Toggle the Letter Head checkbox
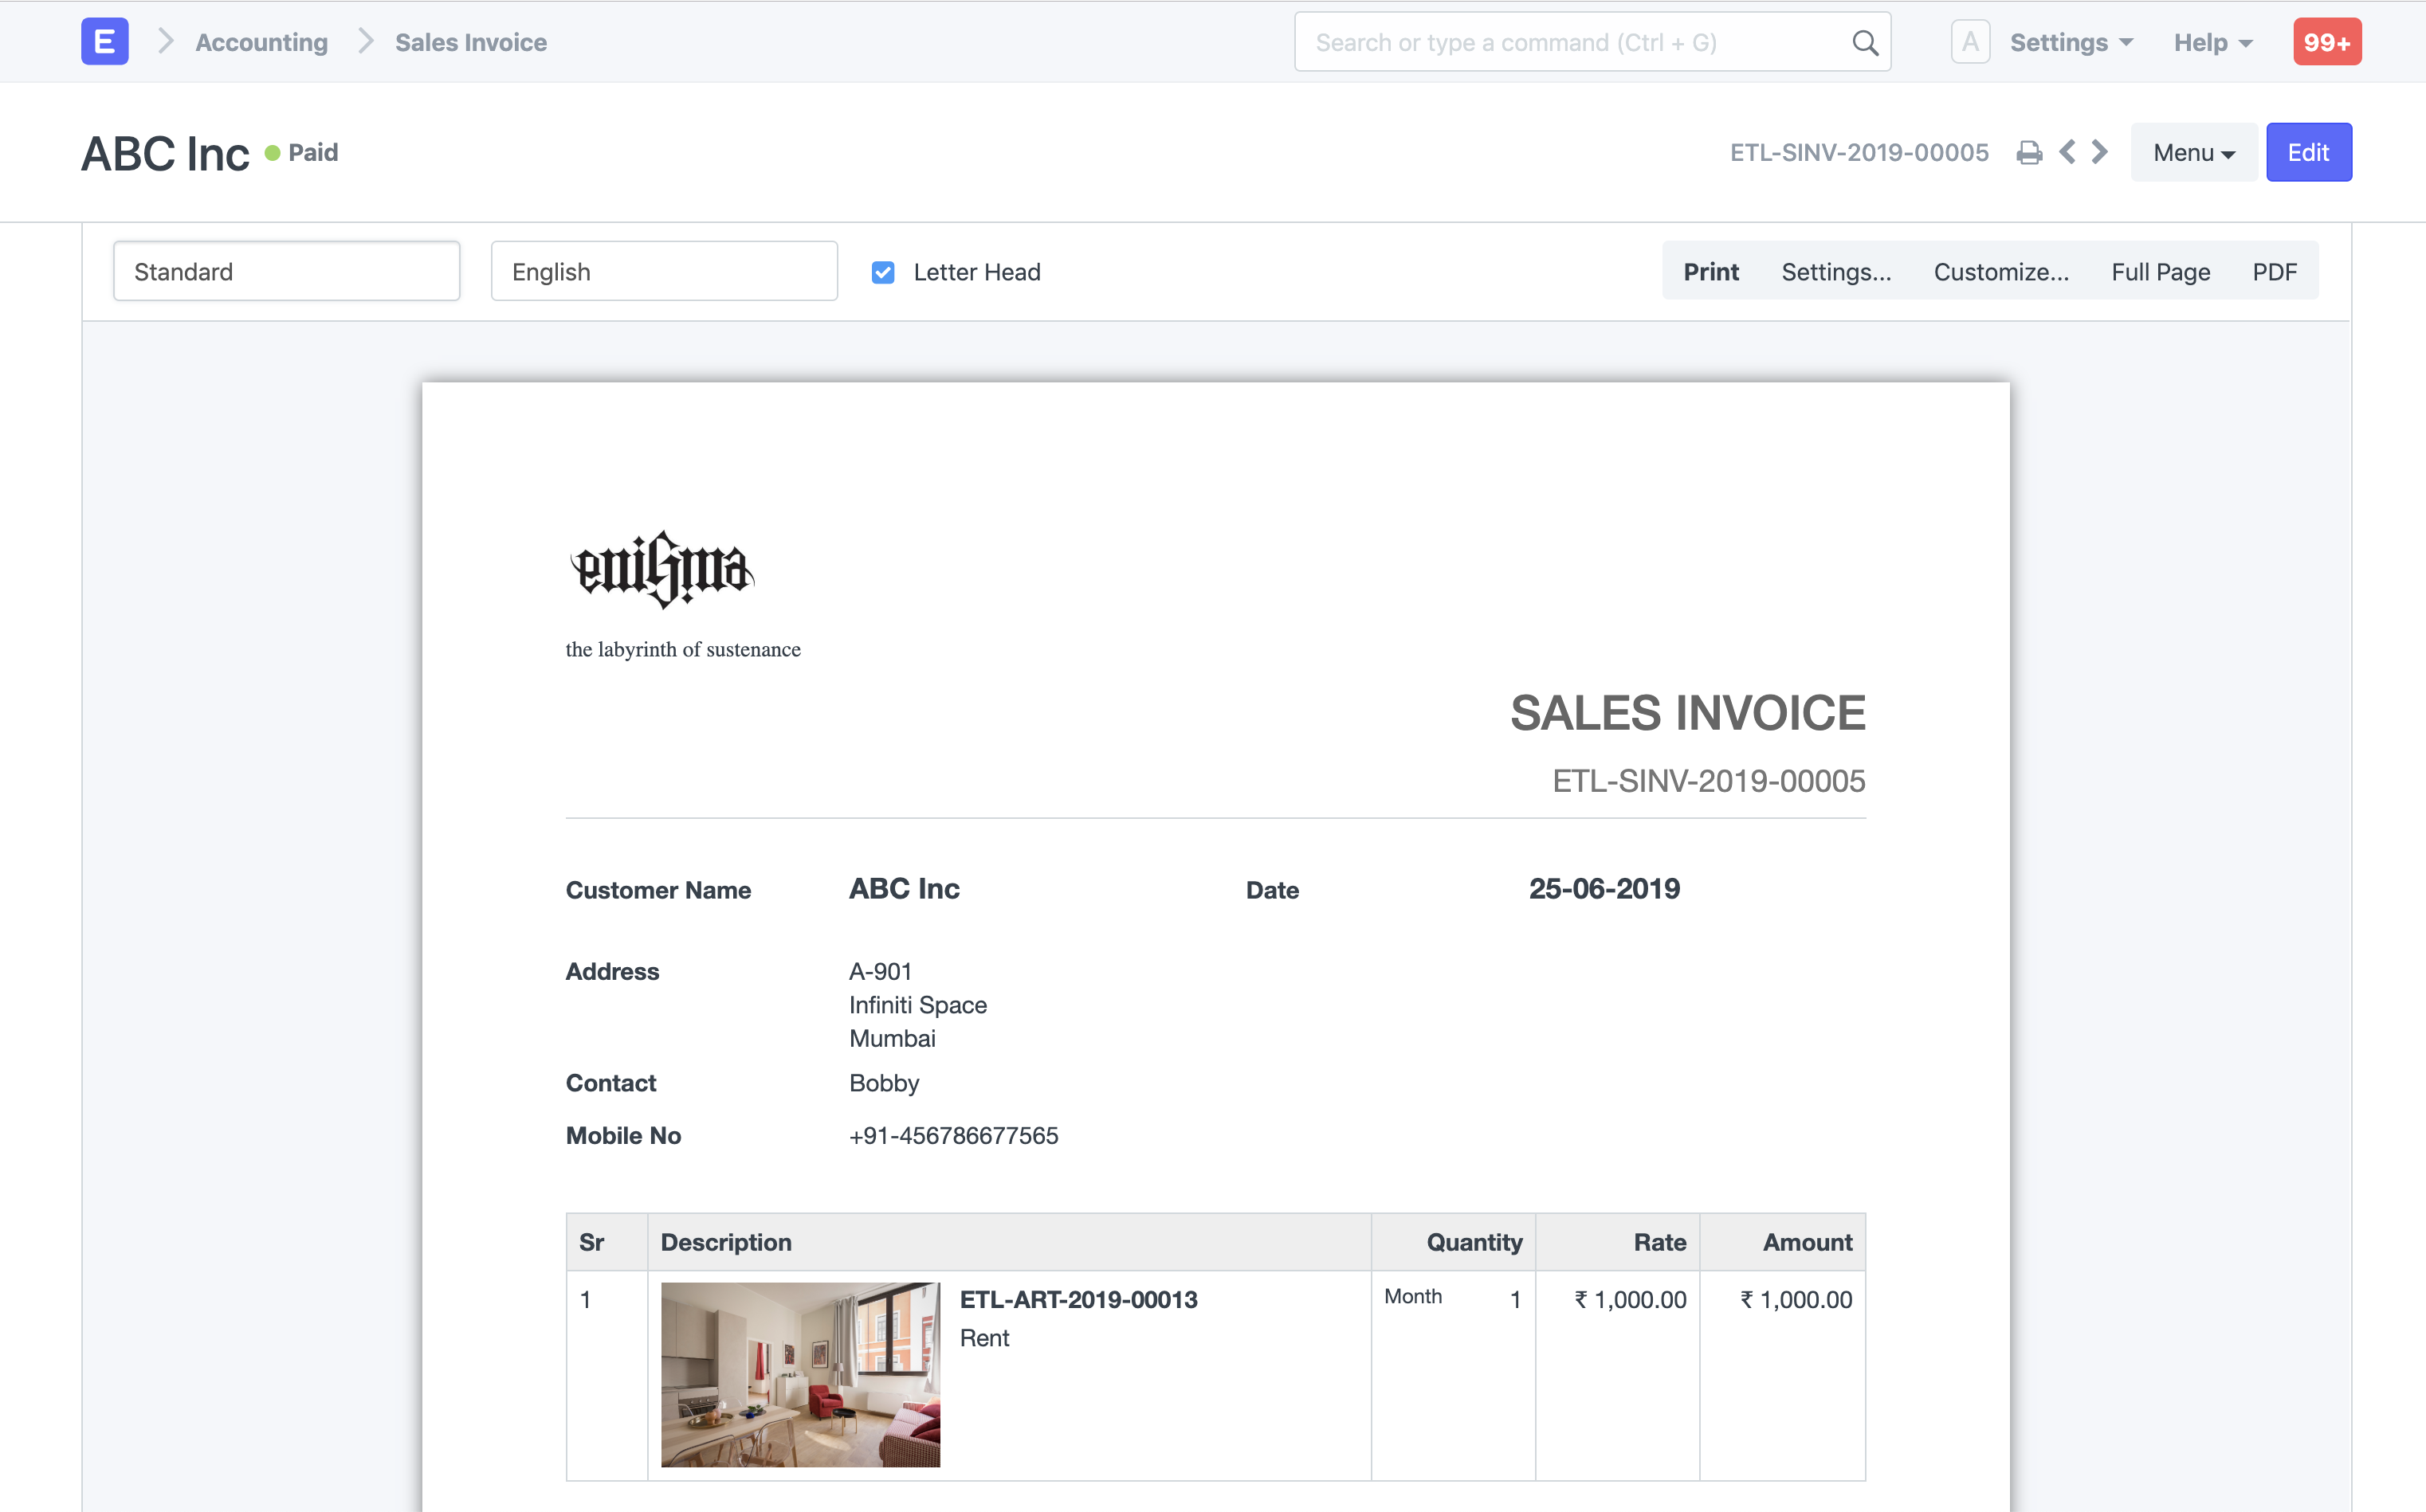2426x1512 pixels. click(884, 272)
